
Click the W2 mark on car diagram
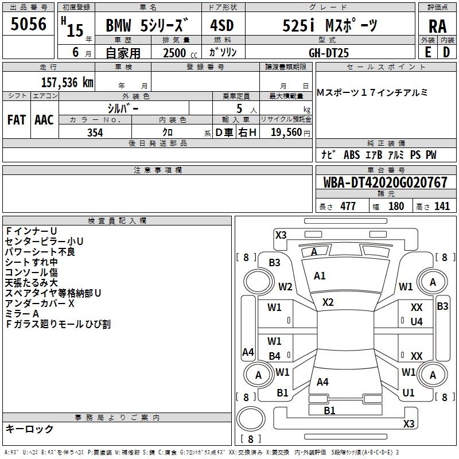click(x=285, y=287)
